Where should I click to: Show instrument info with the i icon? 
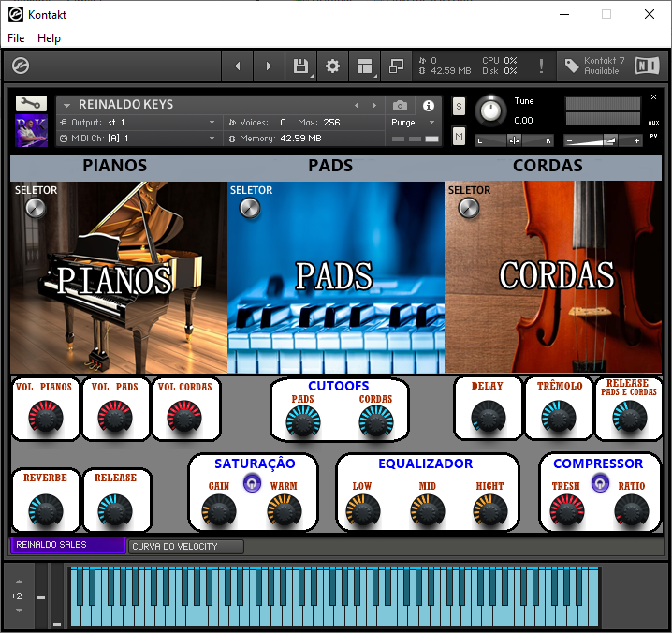[428, 106]
